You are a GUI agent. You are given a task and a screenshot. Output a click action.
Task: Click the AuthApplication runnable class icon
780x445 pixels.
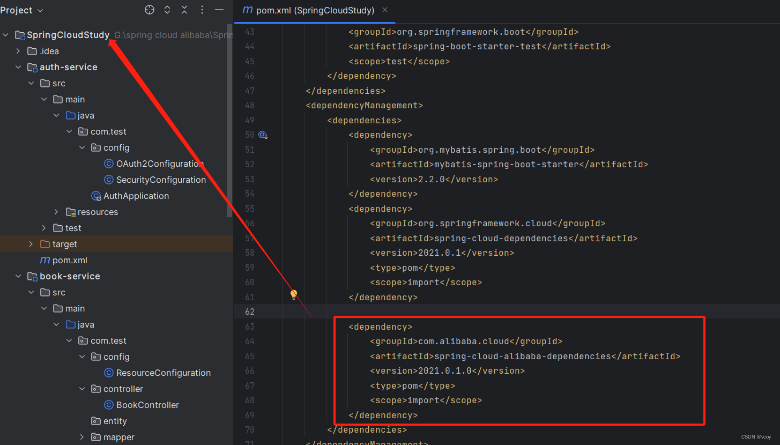pos(96,196)
